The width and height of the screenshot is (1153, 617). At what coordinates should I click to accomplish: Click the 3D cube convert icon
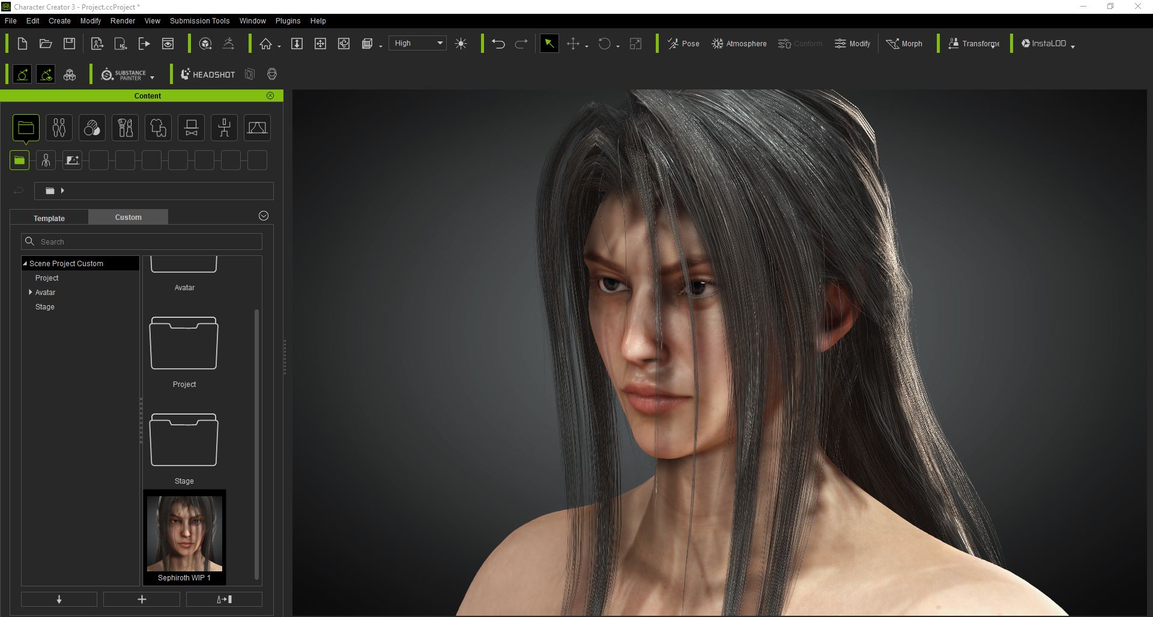point(205,43)
